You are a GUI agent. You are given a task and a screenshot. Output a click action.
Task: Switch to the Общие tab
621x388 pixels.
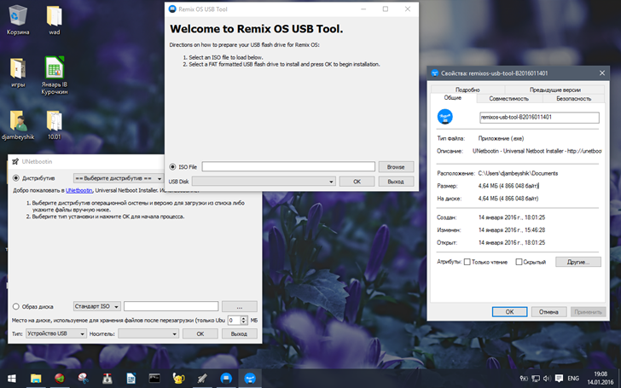tap(453, 98)
